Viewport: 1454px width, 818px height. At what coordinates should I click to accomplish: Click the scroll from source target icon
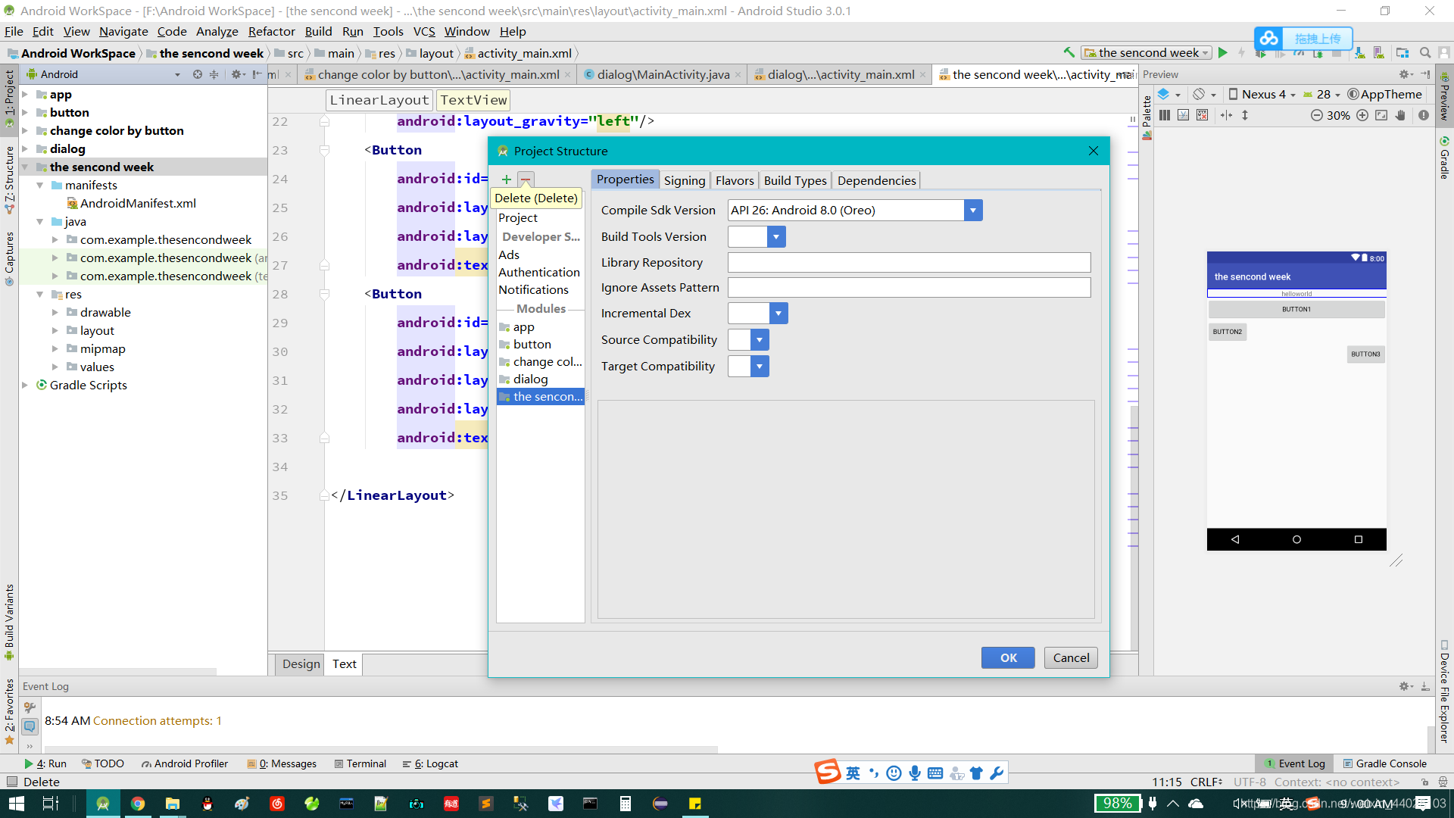coord(198,74)
